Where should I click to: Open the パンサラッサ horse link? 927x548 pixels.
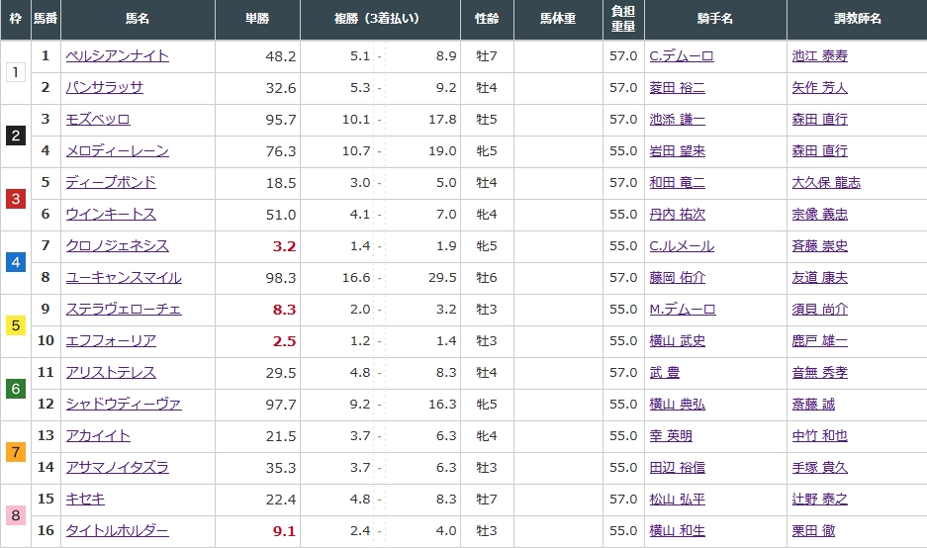click(x=104, y=88)
